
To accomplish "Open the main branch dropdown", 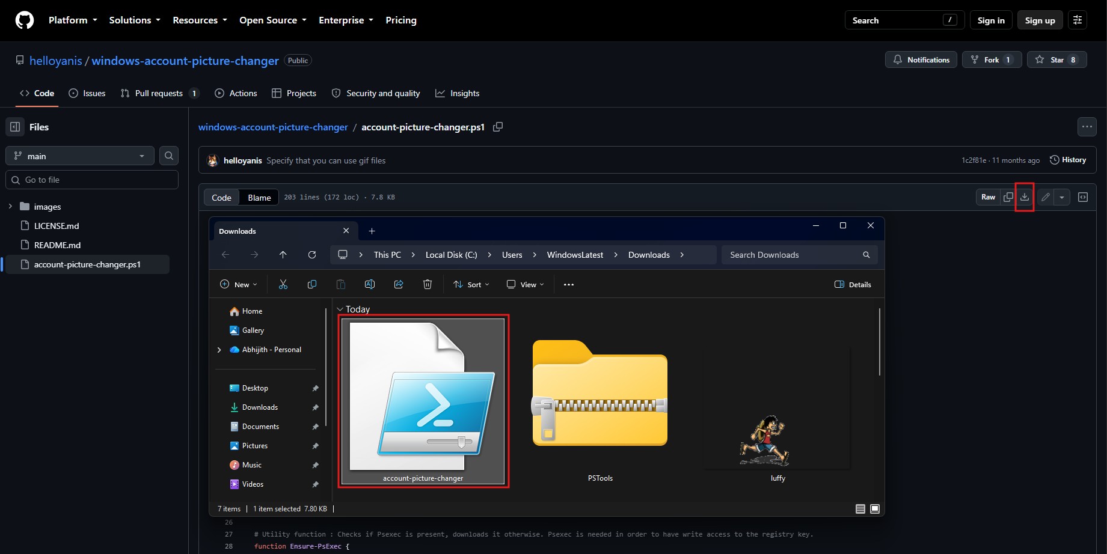I will pyautogui.click(x=80, y=156).
